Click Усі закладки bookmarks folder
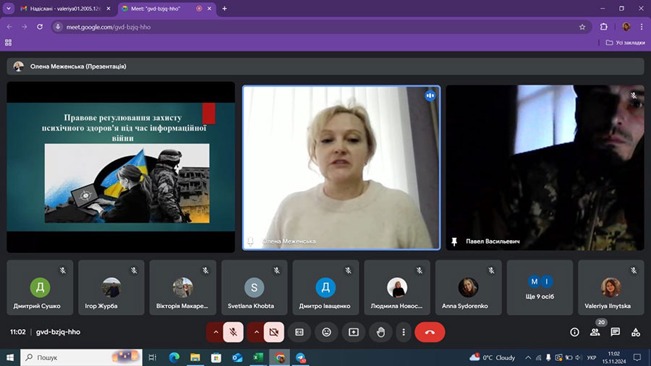 coord(624,43)
